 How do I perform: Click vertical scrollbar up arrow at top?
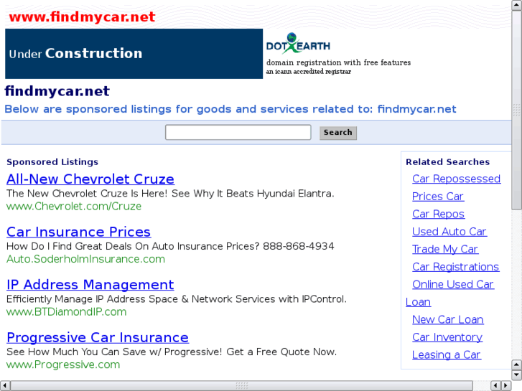pyautogui.click(x=517, y=5)
